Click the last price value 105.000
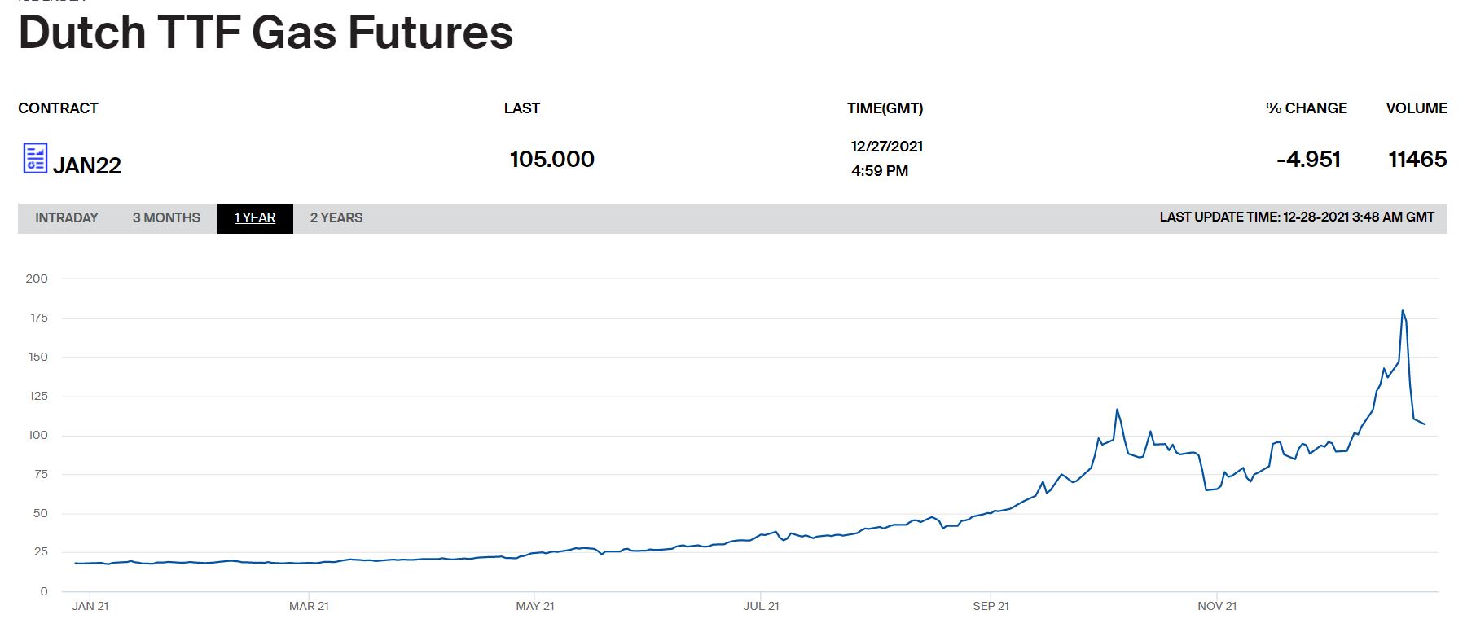1476x619 pixels. click(x=552, y=159)
